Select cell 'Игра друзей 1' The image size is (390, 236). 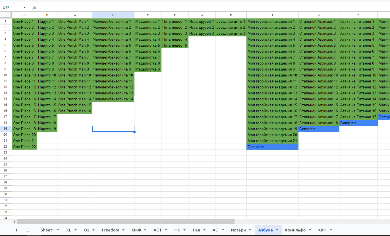click(202, 21)
